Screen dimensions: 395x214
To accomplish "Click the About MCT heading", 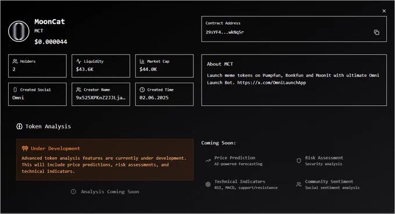I will pyautogui.click(x=220, y=64).
